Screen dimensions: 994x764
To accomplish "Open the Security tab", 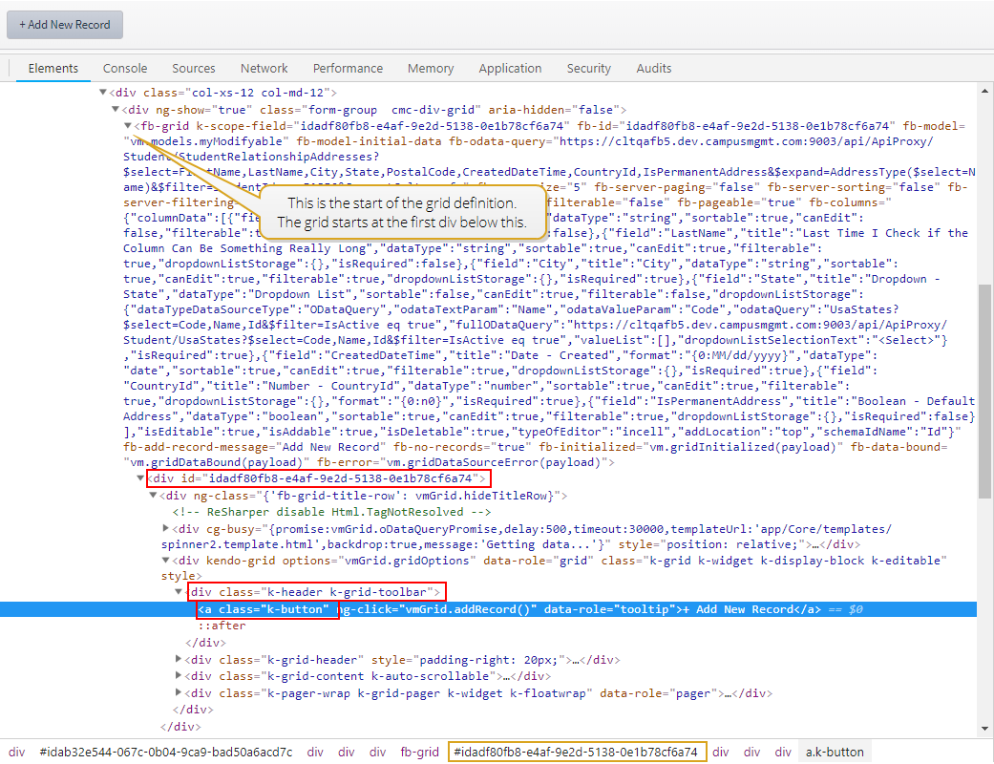I will click(x=588, y=69).
